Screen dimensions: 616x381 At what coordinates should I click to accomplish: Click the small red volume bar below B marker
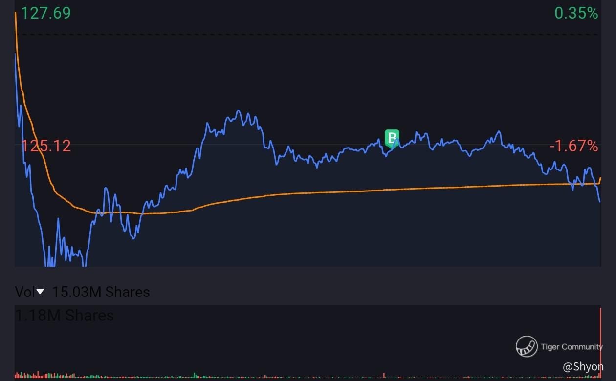(x=384, y=376)
